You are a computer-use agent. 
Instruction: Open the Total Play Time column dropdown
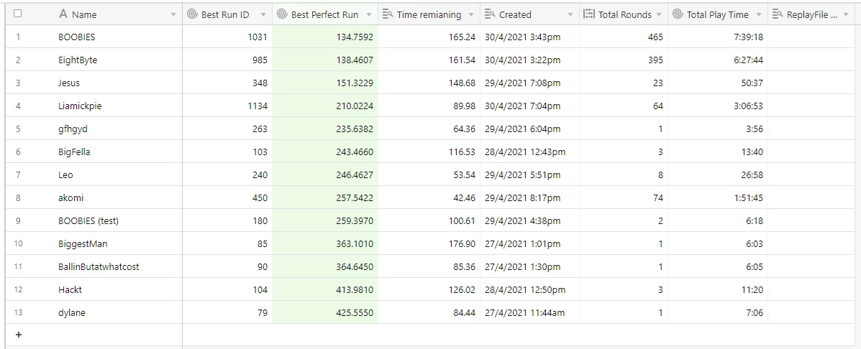759,15
